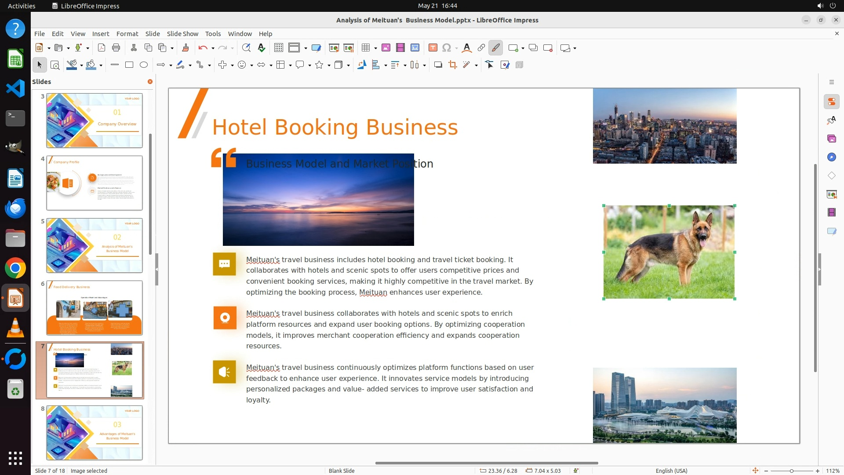The image size is (844, 475).
Task: Click the Blank Slide layout label in status bar
Action: click(342, 471)
